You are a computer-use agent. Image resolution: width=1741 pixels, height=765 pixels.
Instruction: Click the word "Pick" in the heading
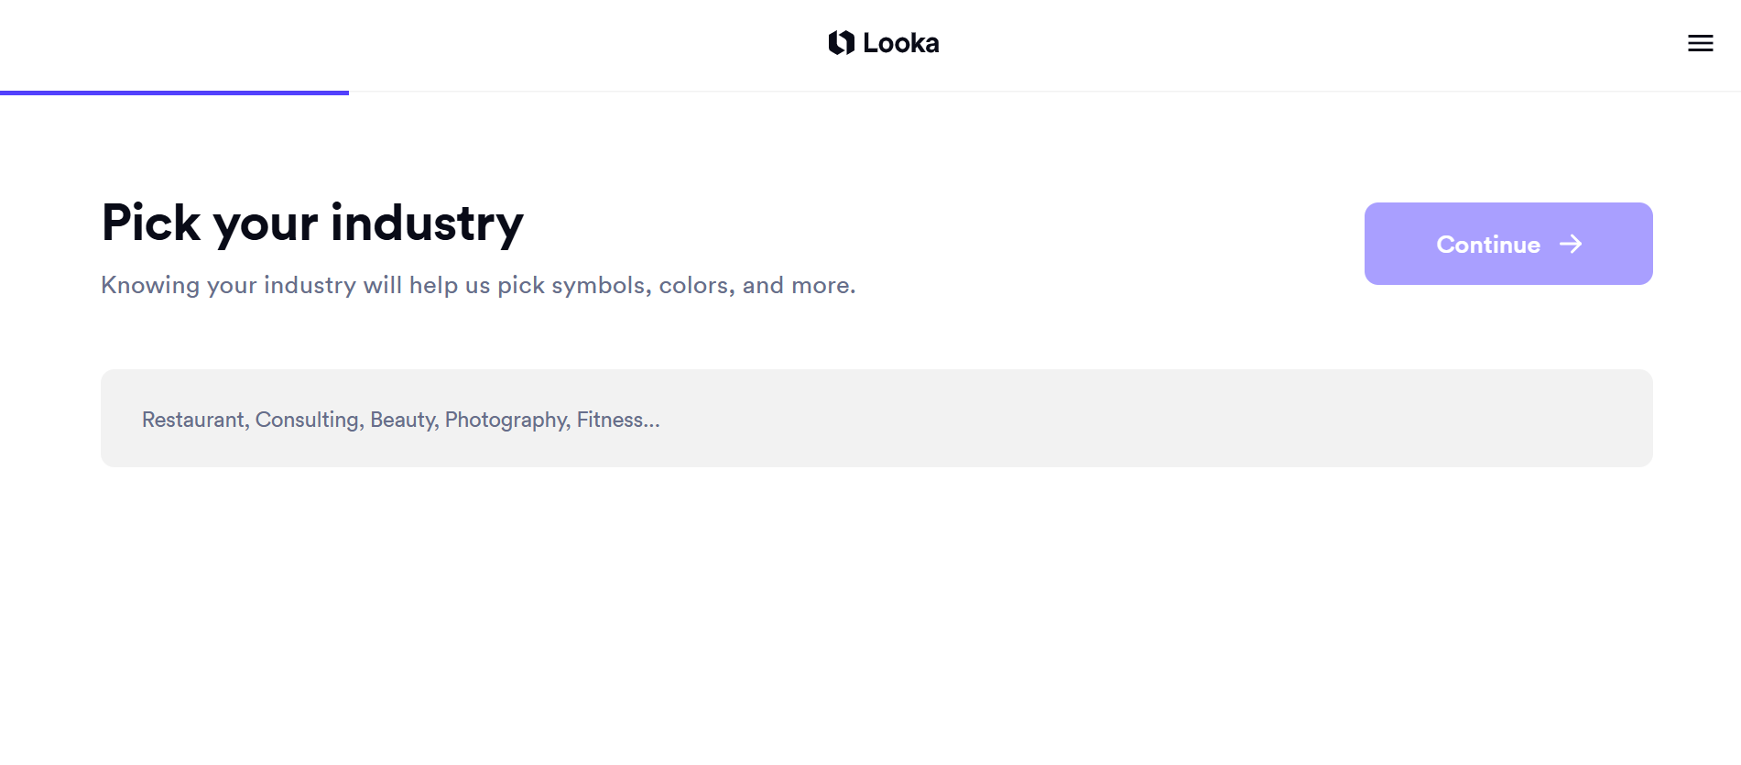coord(151,223)
